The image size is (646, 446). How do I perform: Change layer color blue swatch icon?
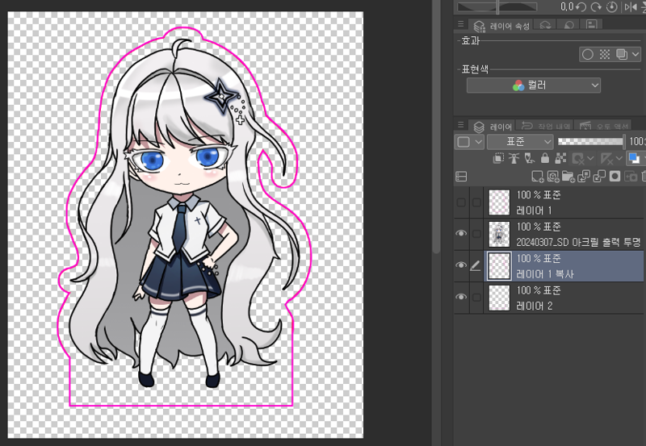[634, 158]
